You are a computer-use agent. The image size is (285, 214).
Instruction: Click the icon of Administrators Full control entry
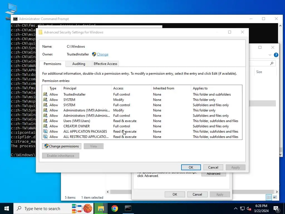click(45, 115)
